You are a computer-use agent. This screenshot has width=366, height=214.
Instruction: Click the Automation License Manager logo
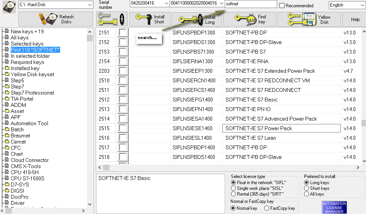coord(334,207)
